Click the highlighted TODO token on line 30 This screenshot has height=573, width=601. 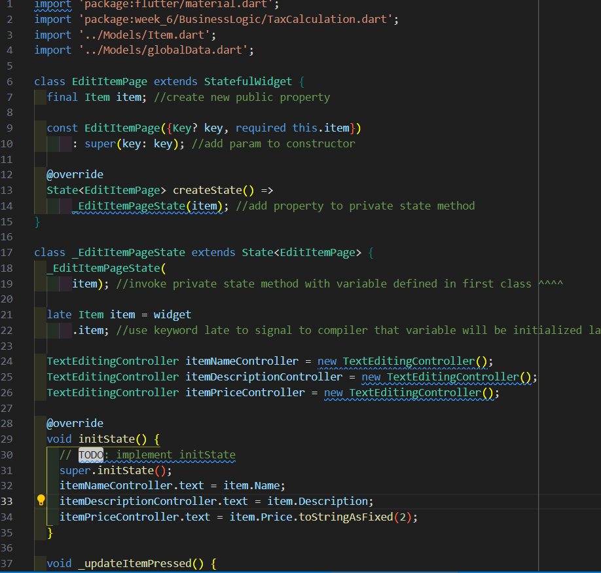pos(91,454)
